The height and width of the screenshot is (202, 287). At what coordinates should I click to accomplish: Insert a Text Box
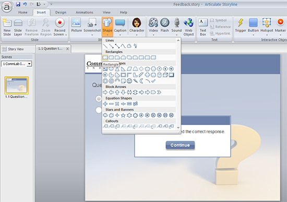pyautogui.click(x=203, y=27)
